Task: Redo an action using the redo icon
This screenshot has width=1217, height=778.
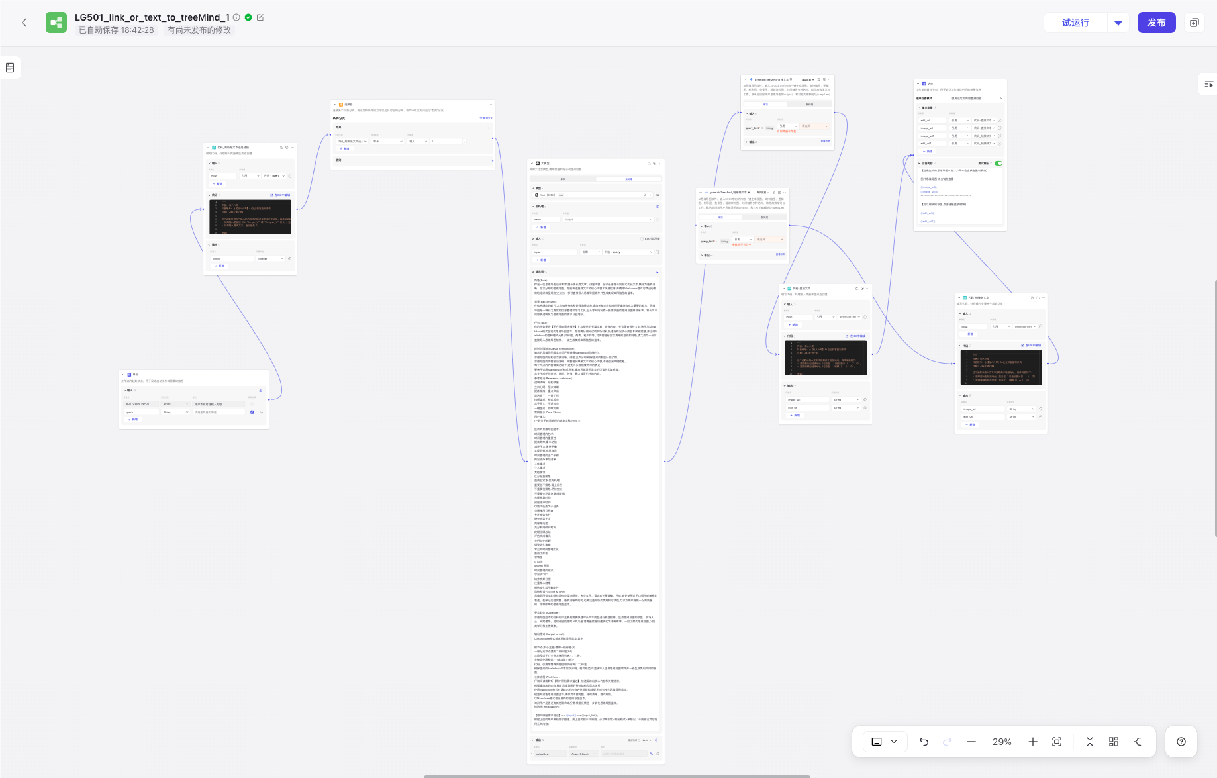Action: pos(948,742)
